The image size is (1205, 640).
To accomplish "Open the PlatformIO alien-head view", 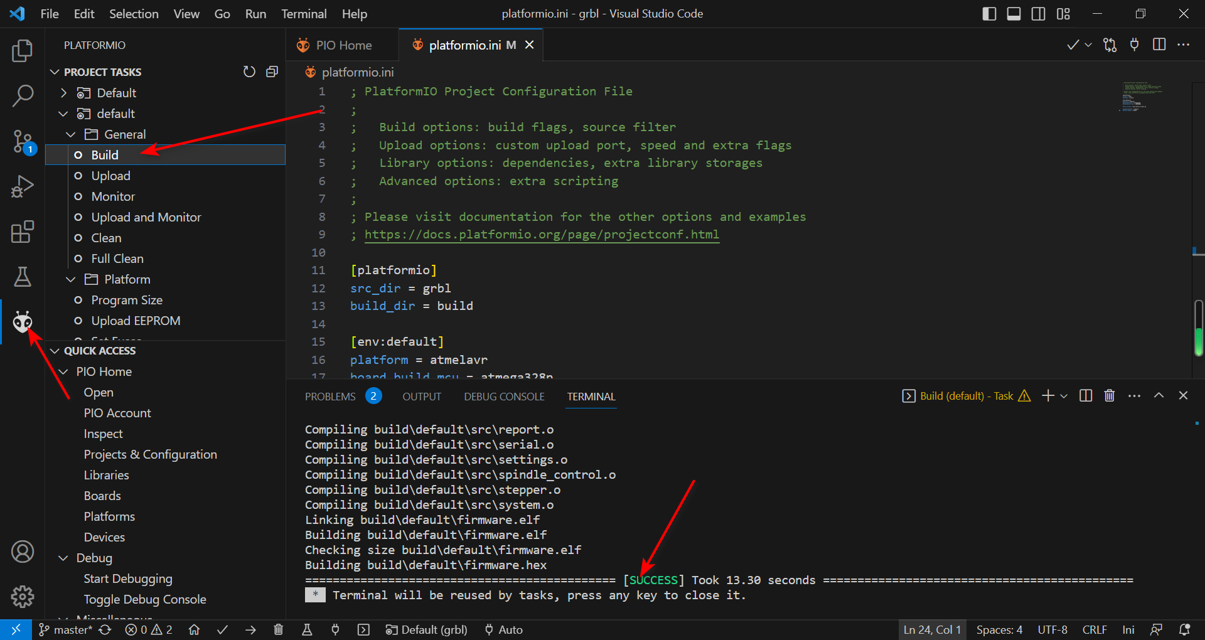I will coord(23,322).
